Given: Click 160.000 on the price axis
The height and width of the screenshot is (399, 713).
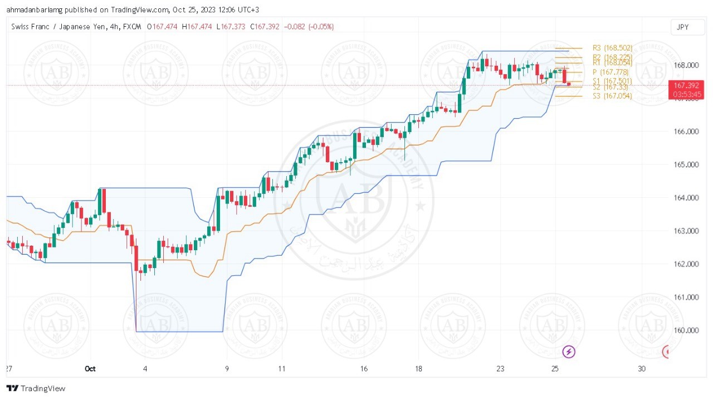Looking at the screenshot, I should click(685, 330).
